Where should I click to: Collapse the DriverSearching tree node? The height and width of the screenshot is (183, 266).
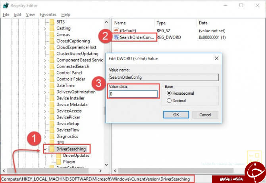pyautogui.click(x=45, y=149)
